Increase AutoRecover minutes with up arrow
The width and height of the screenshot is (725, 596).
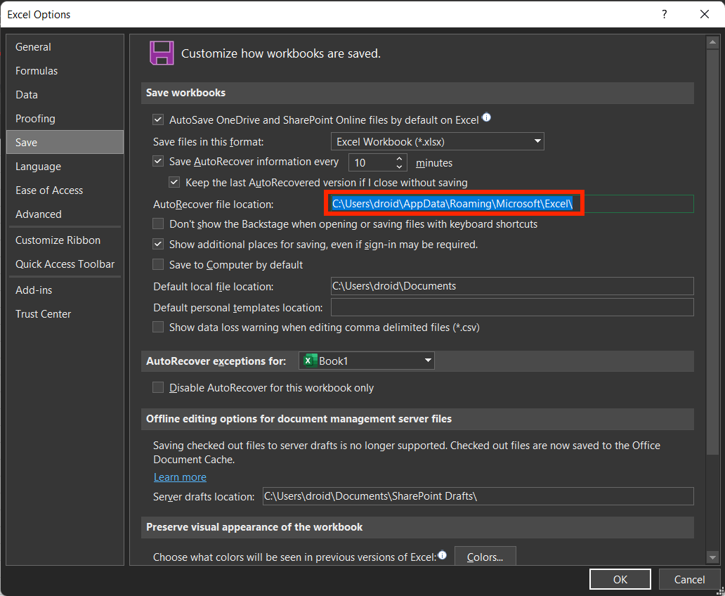point(400,158)
